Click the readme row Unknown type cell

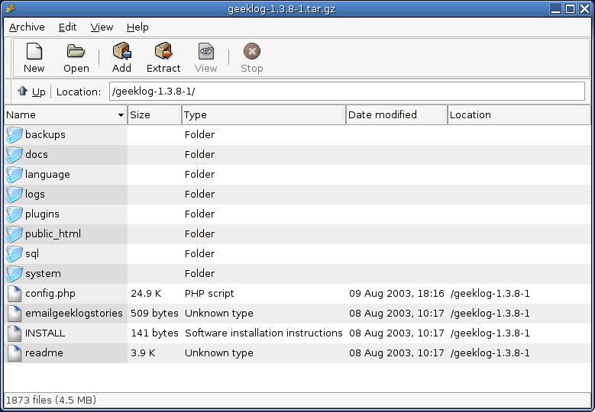coord(219,353)
